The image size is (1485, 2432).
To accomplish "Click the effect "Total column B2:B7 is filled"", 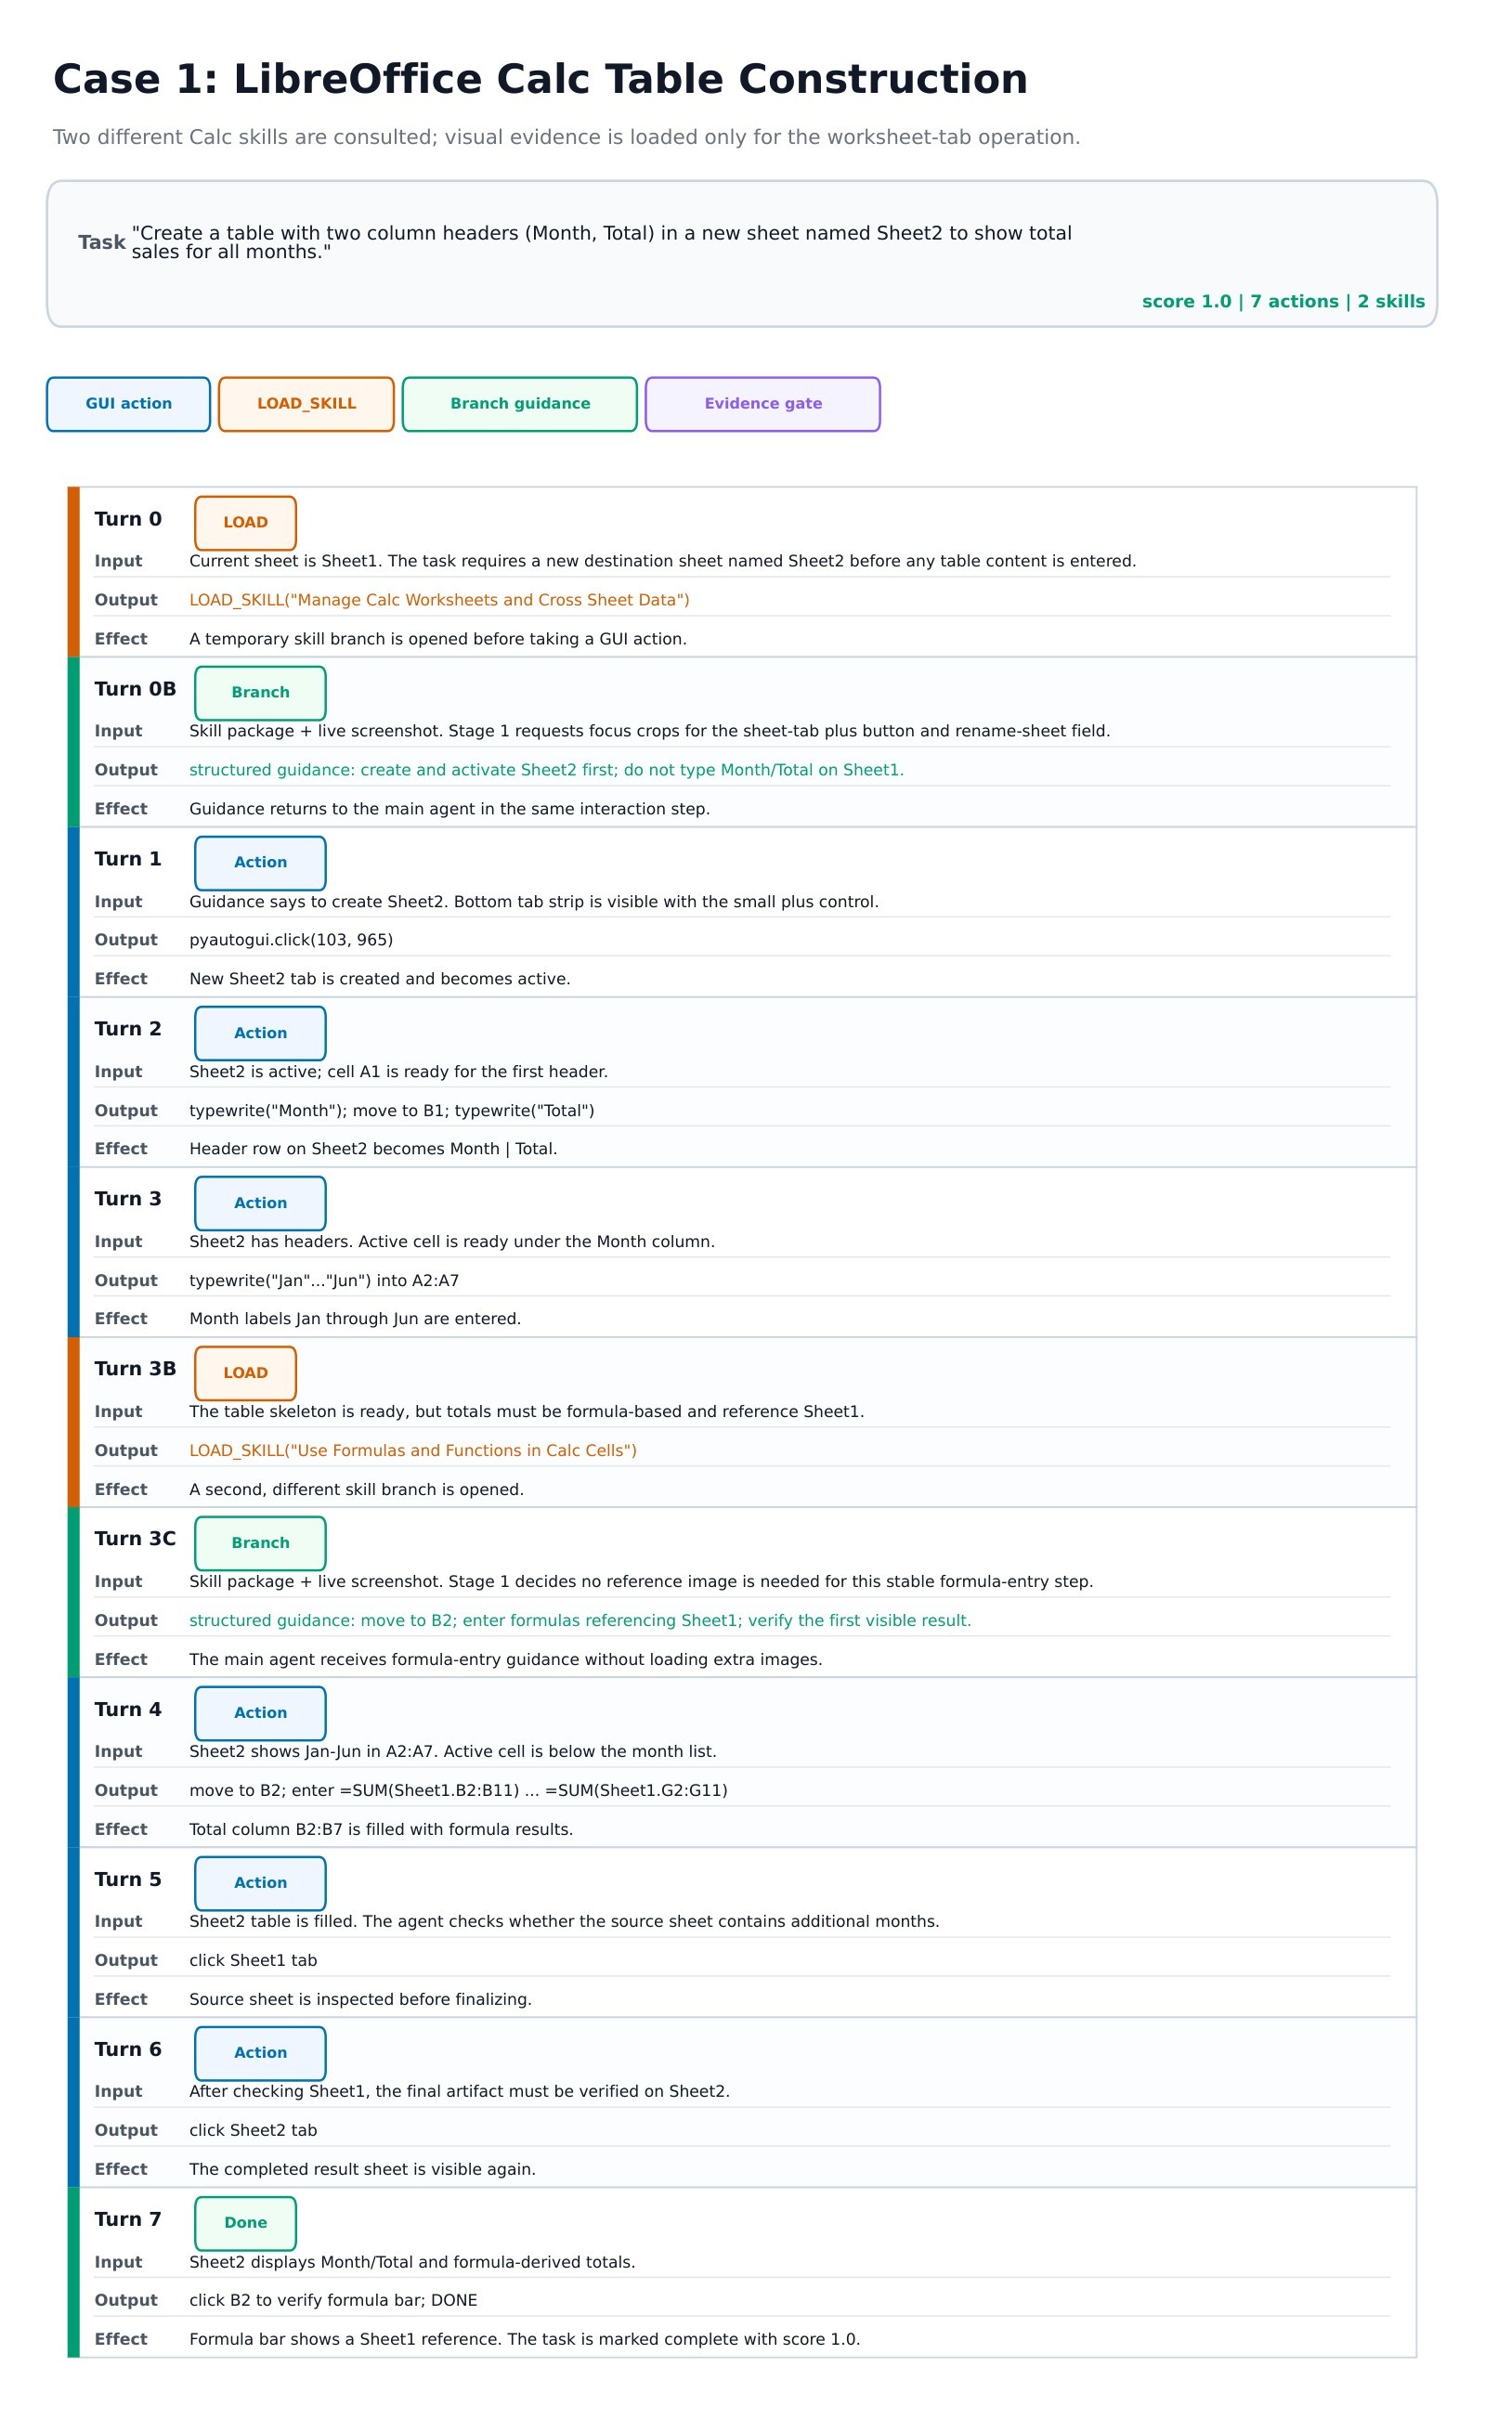I will (x=381, y=1829).
